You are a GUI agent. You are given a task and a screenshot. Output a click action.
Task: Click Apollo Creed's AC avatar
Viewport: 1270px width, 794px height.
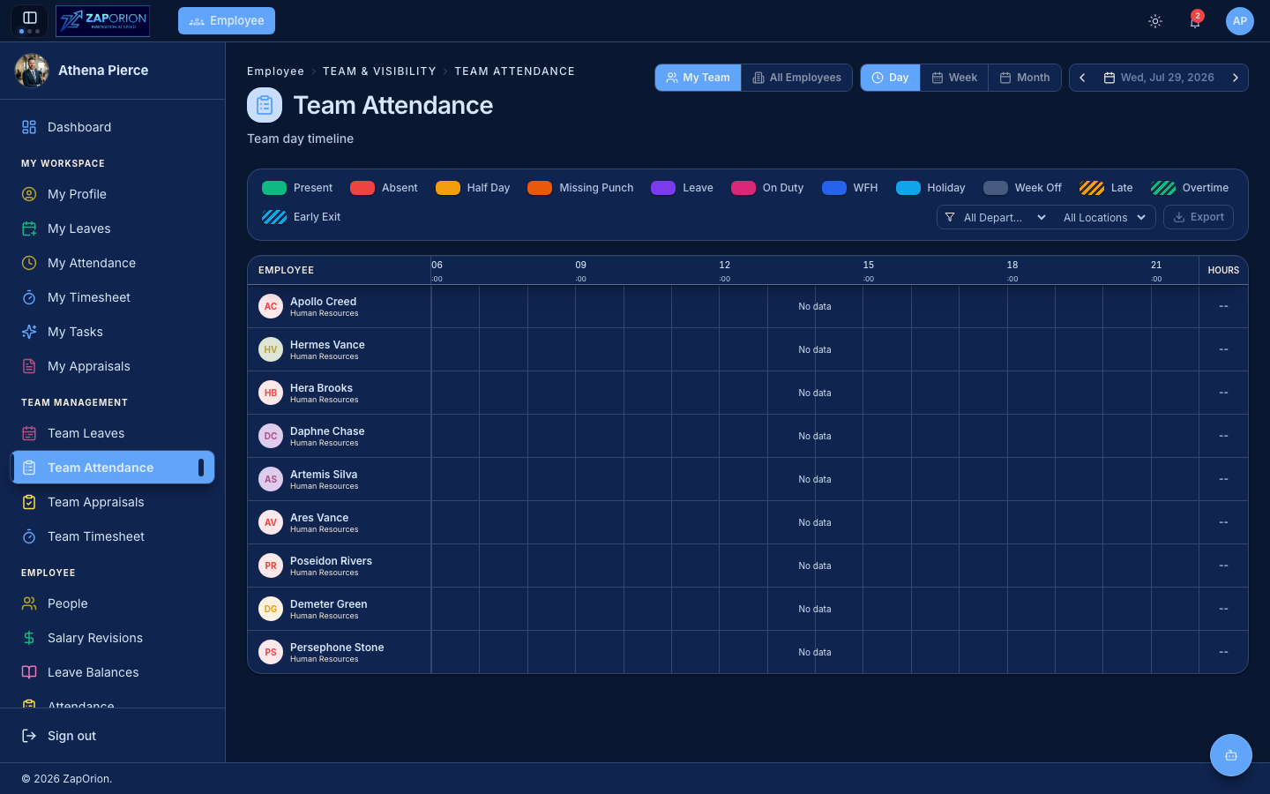[x=271, y=306]
